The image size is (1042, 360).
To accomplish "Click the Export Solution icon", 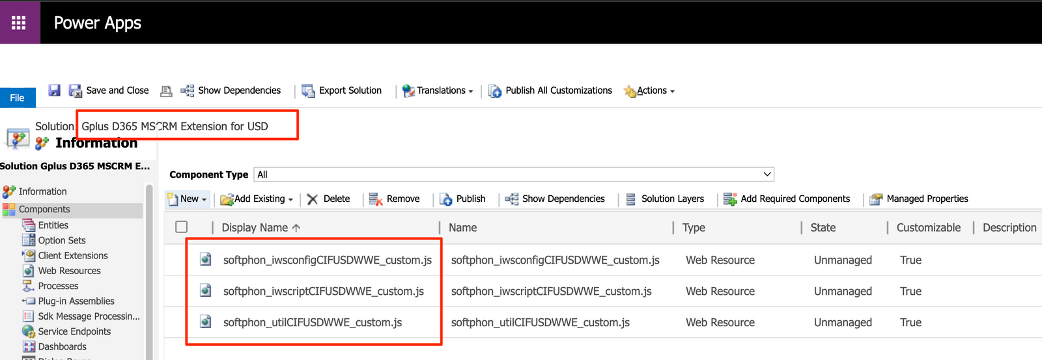I will (x=308, y=91).
